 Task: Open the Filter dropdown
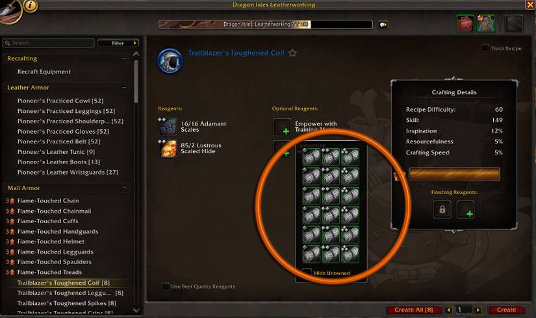[x=118, y=43]
